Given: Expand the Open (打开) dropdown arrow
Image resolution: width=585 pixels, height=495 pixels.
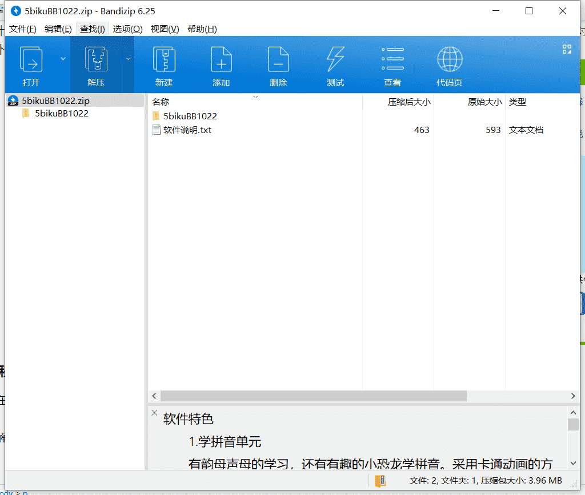Looking at the screenshot, I should pos(63,59).
